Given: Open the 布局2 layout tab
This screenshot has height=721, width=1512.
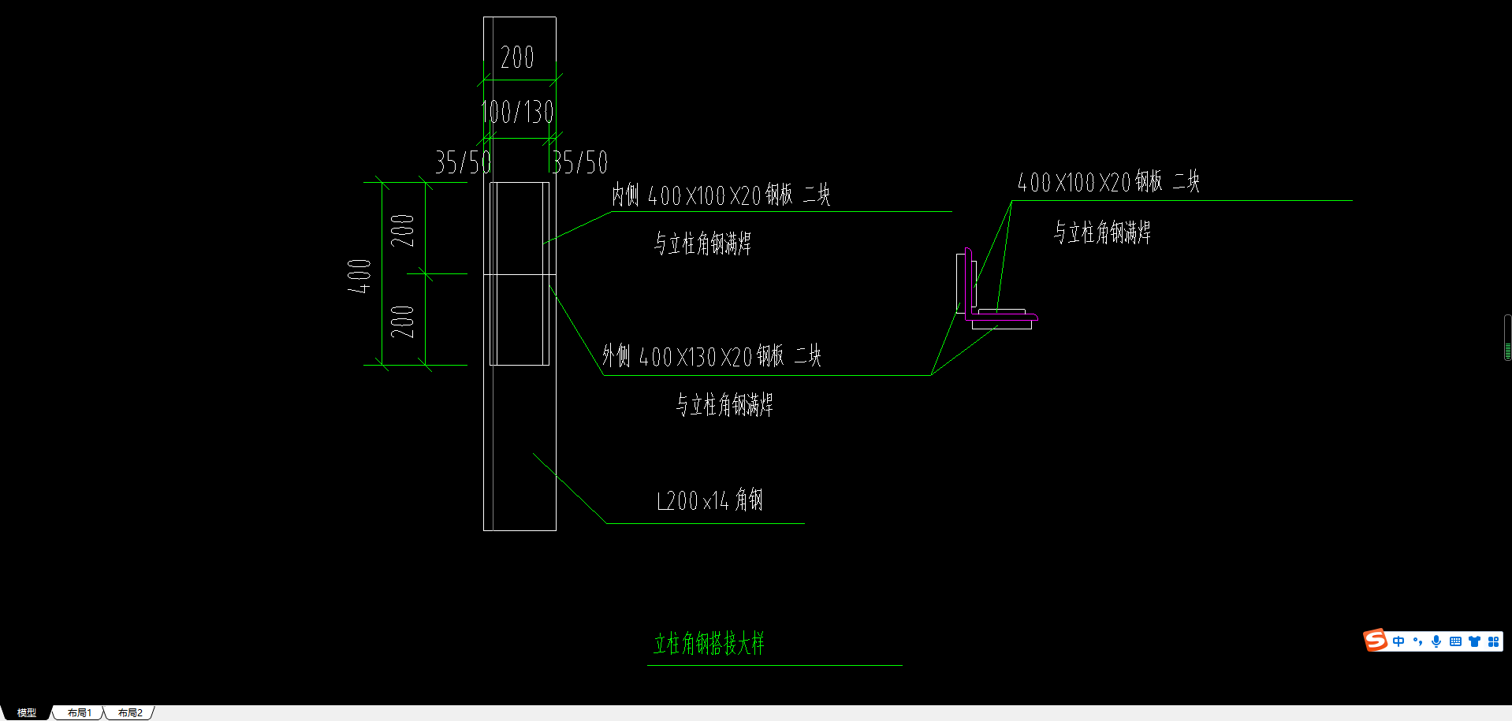Looking at the screenshot, I should click(x=130, y=712).
